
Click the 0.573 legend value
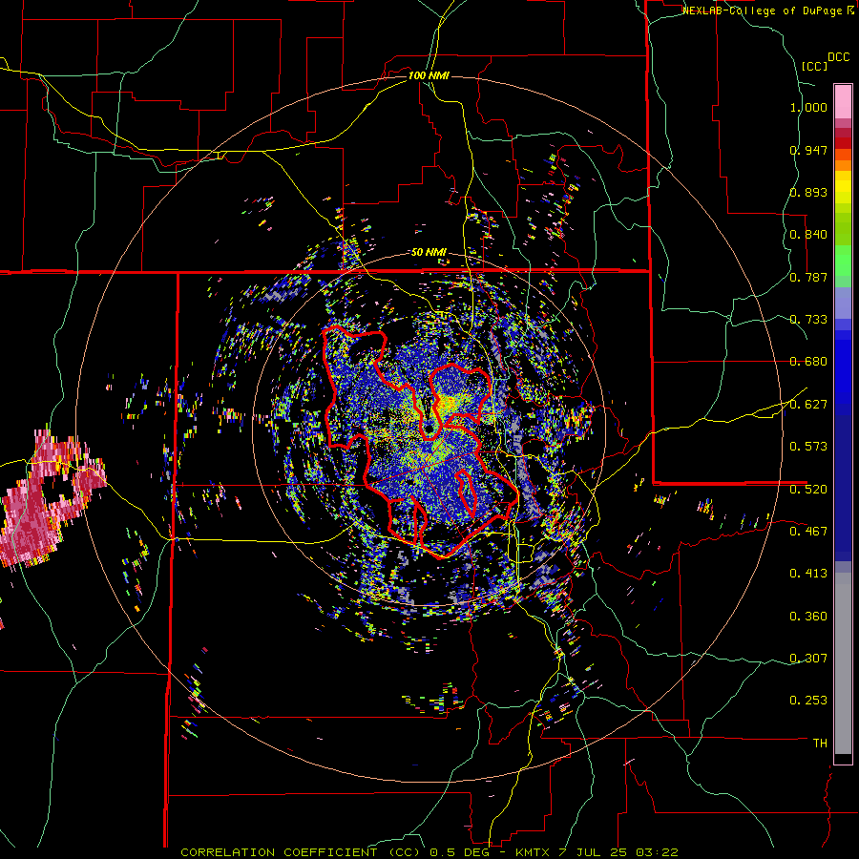pyautogui.click(x=808, y=447)
